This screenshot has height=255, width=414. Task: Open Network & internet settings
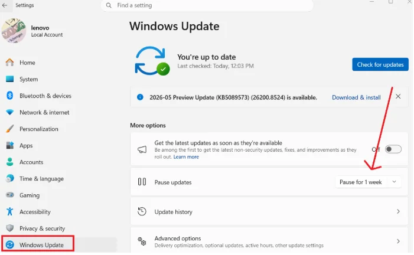pyautogui.click(x=44, y=113)
